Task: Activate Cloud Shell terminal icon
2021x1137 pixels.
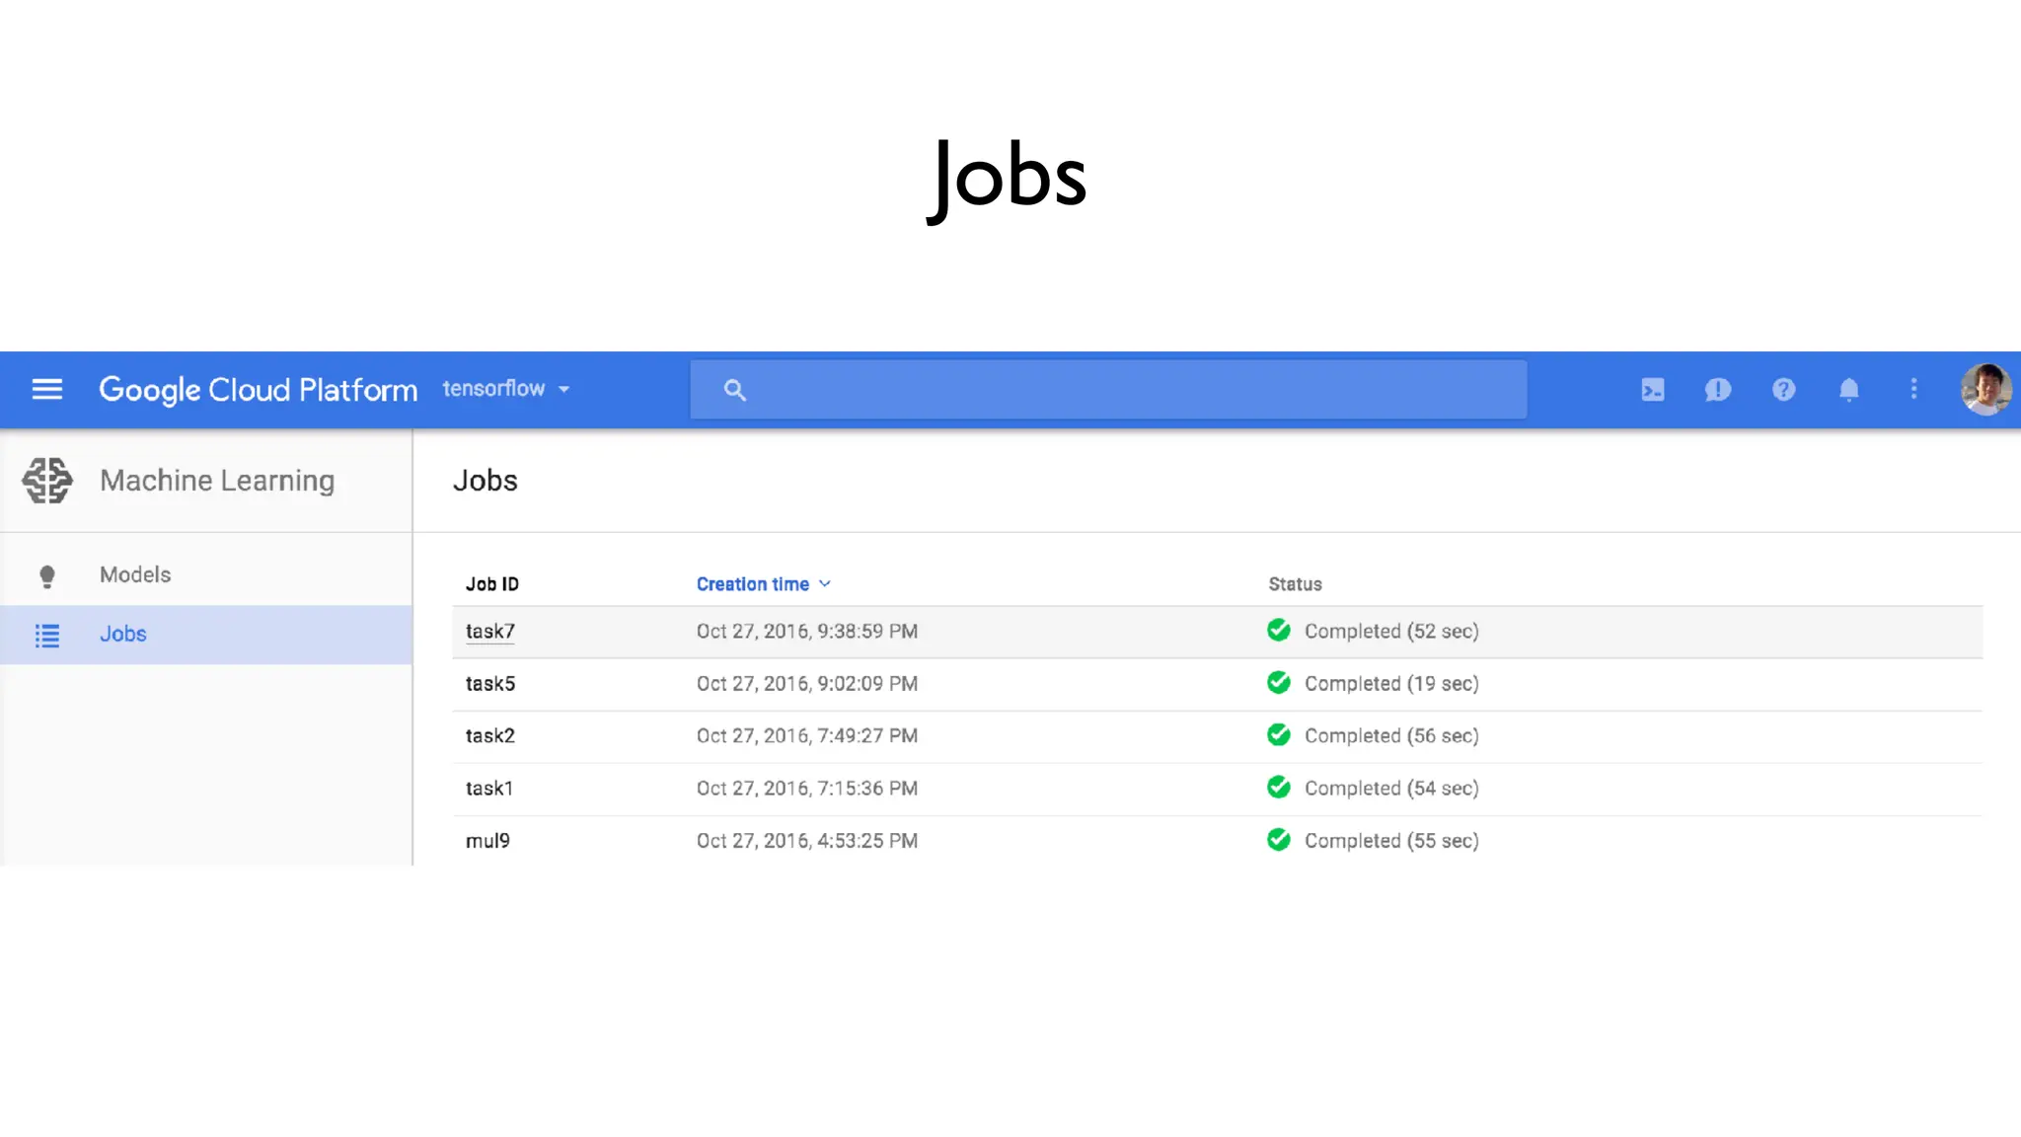Action: [x=1652, y=390]
